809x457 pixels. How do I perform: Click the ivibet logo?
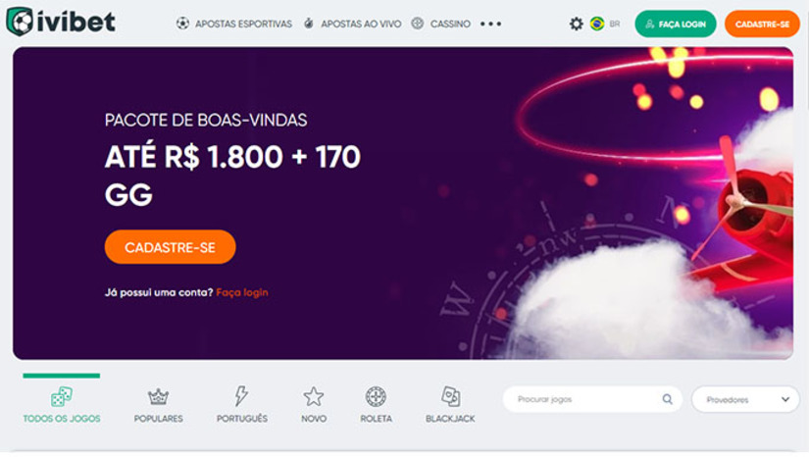61,22
